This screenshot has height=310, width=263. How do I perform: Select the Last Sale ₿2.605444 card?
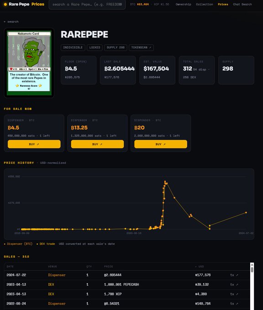[118, 70]
